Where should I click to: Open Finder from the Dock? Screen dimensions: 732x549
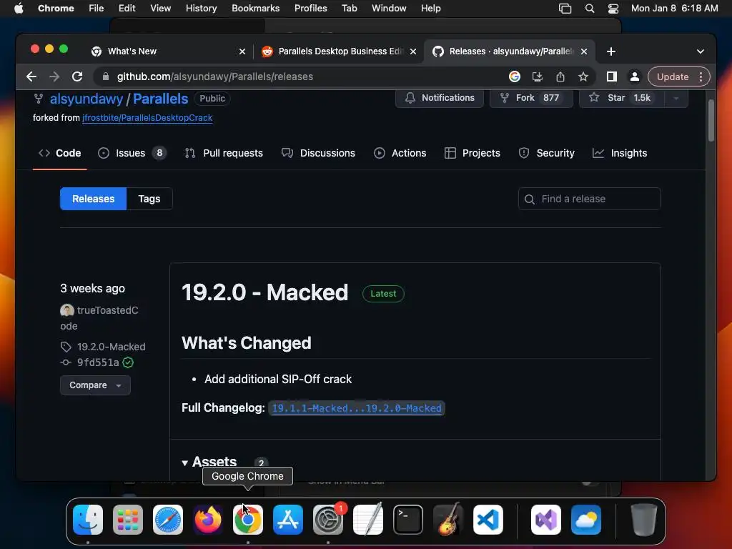click(x=88, y=520)
